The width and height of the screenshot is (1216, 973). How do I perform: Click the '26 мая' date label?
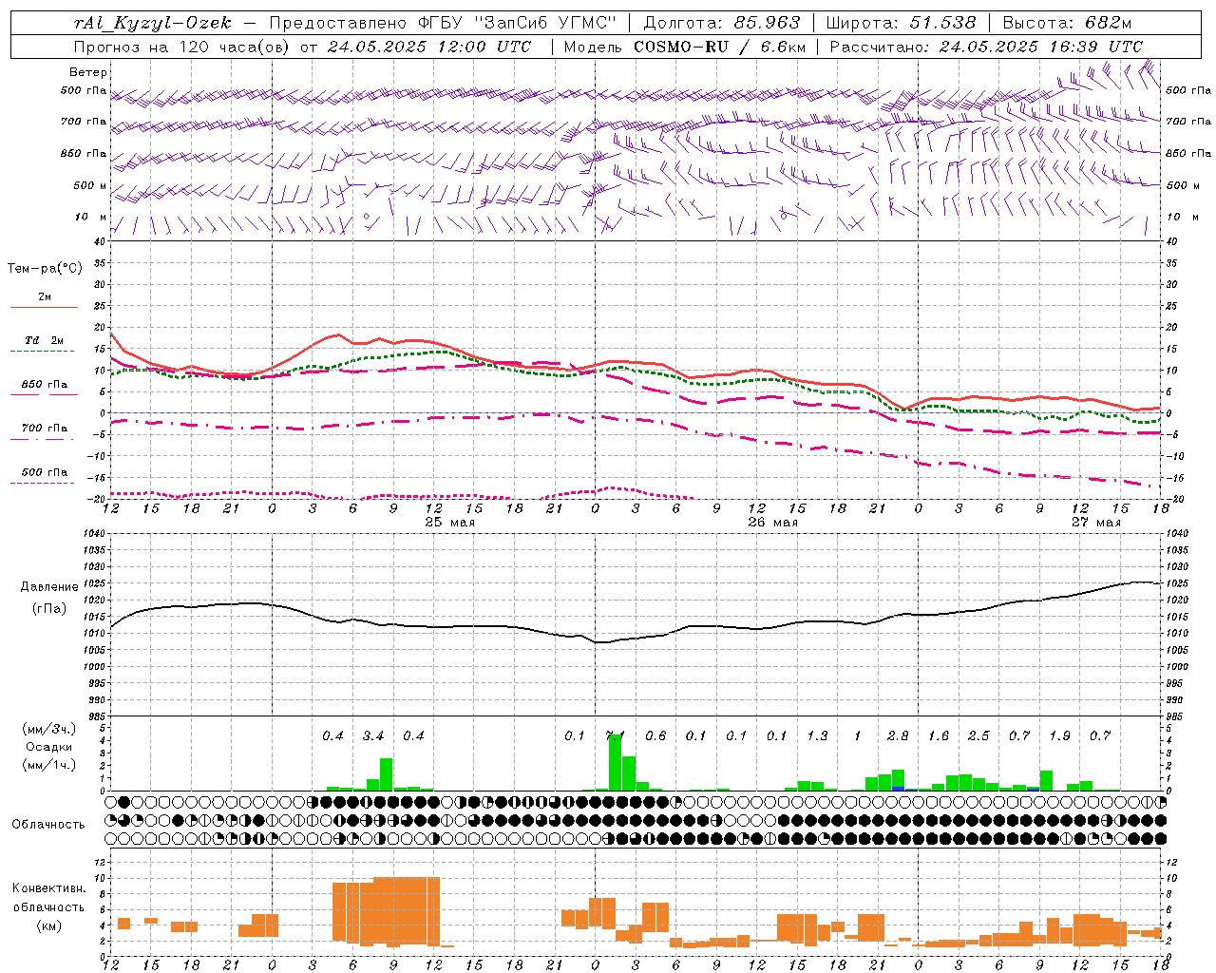(772, 523)
